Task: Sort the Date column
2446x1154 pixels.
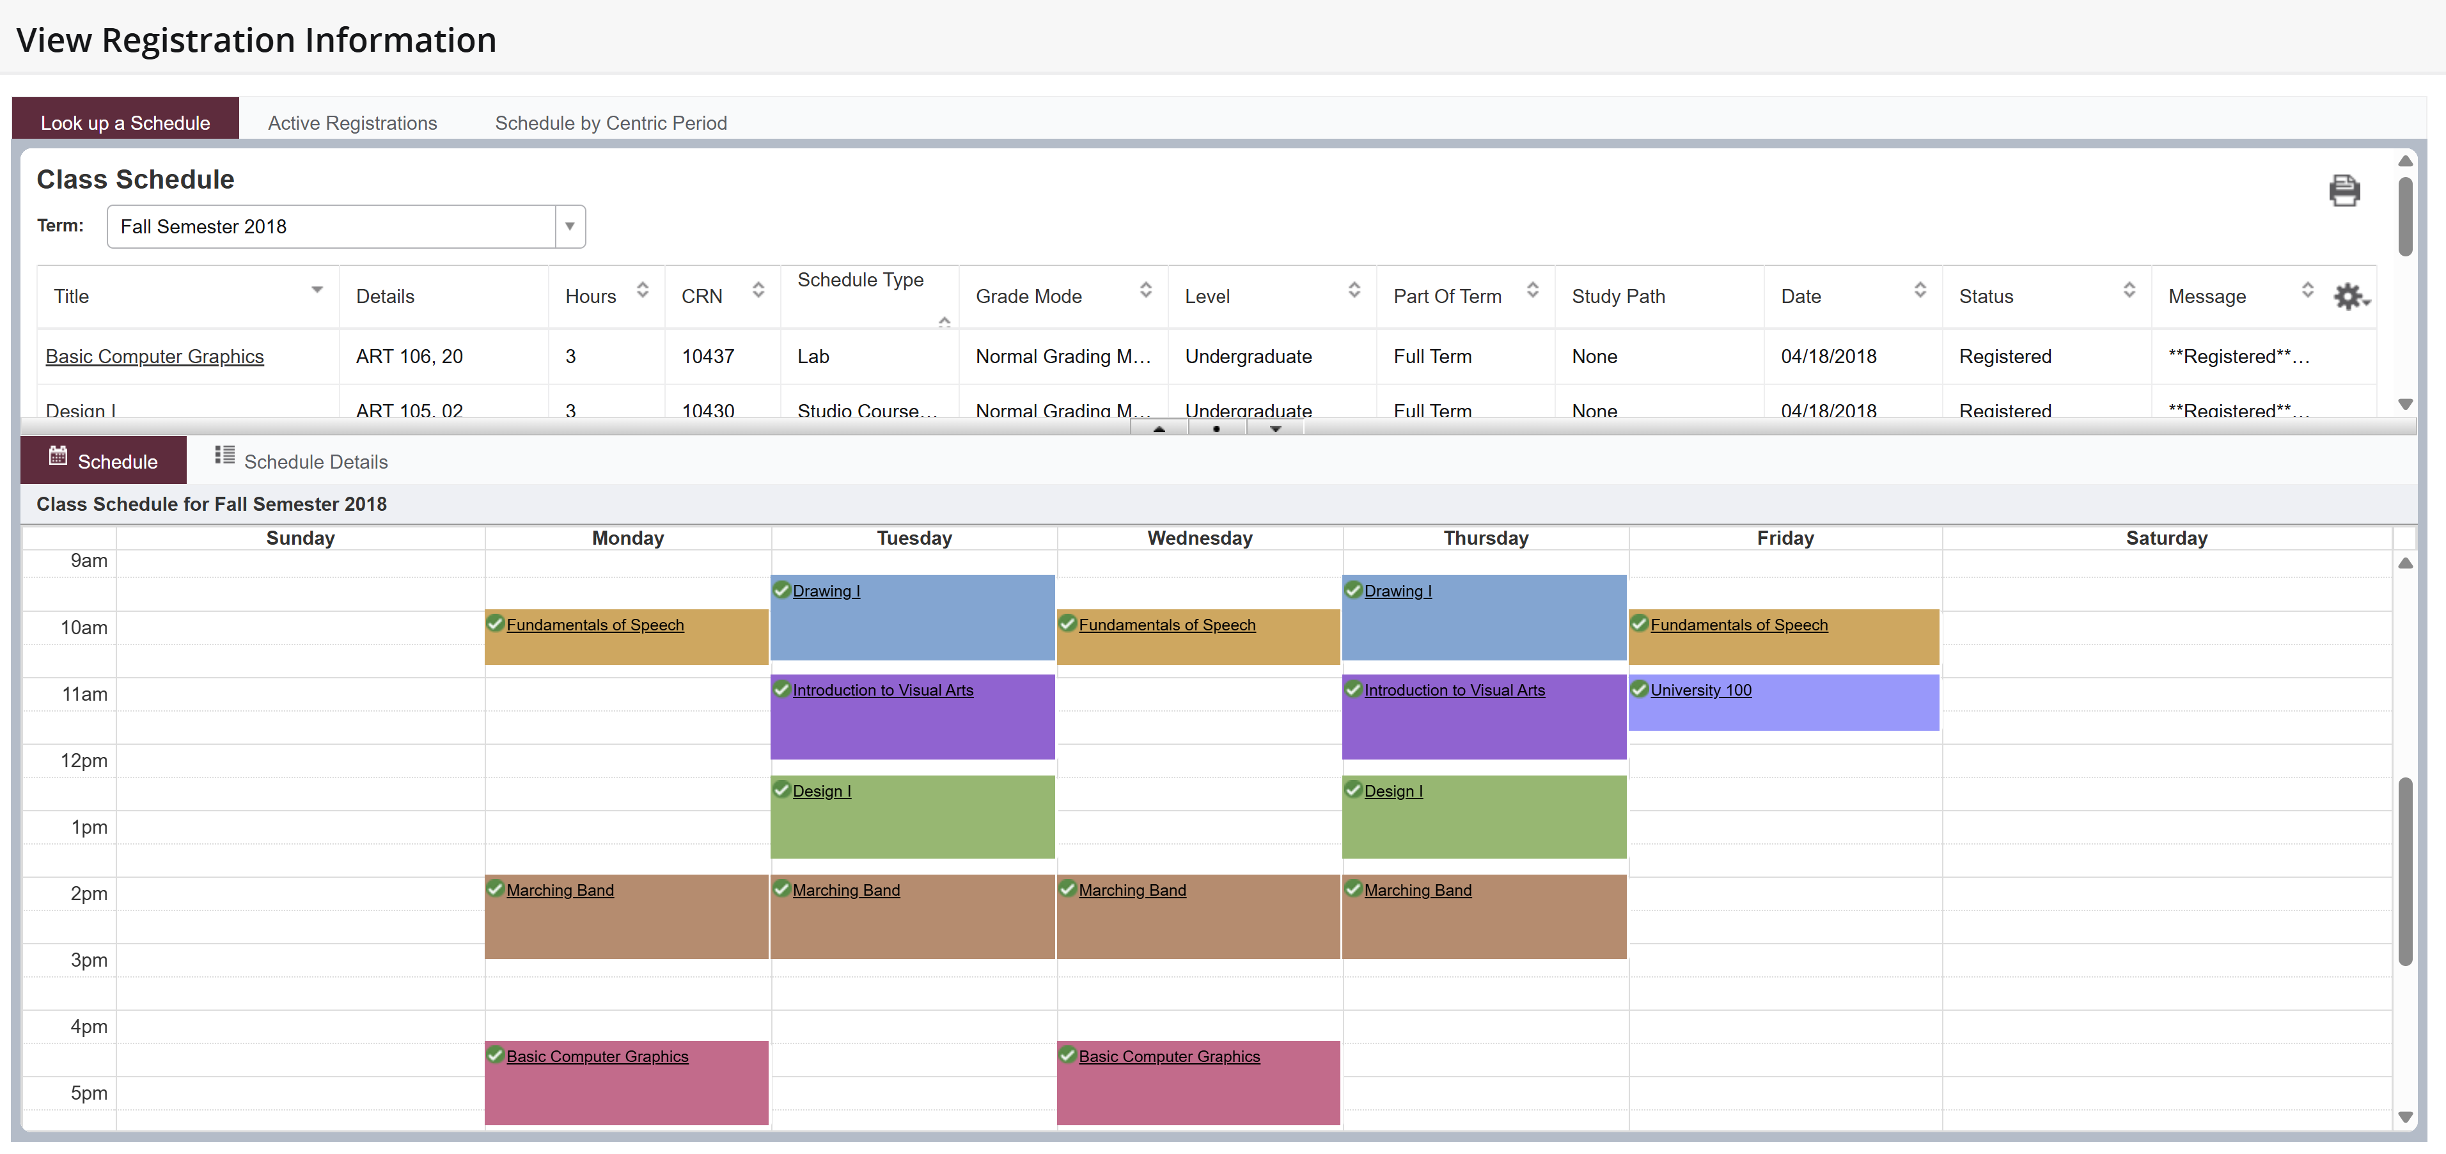Action: (1920, 290)
